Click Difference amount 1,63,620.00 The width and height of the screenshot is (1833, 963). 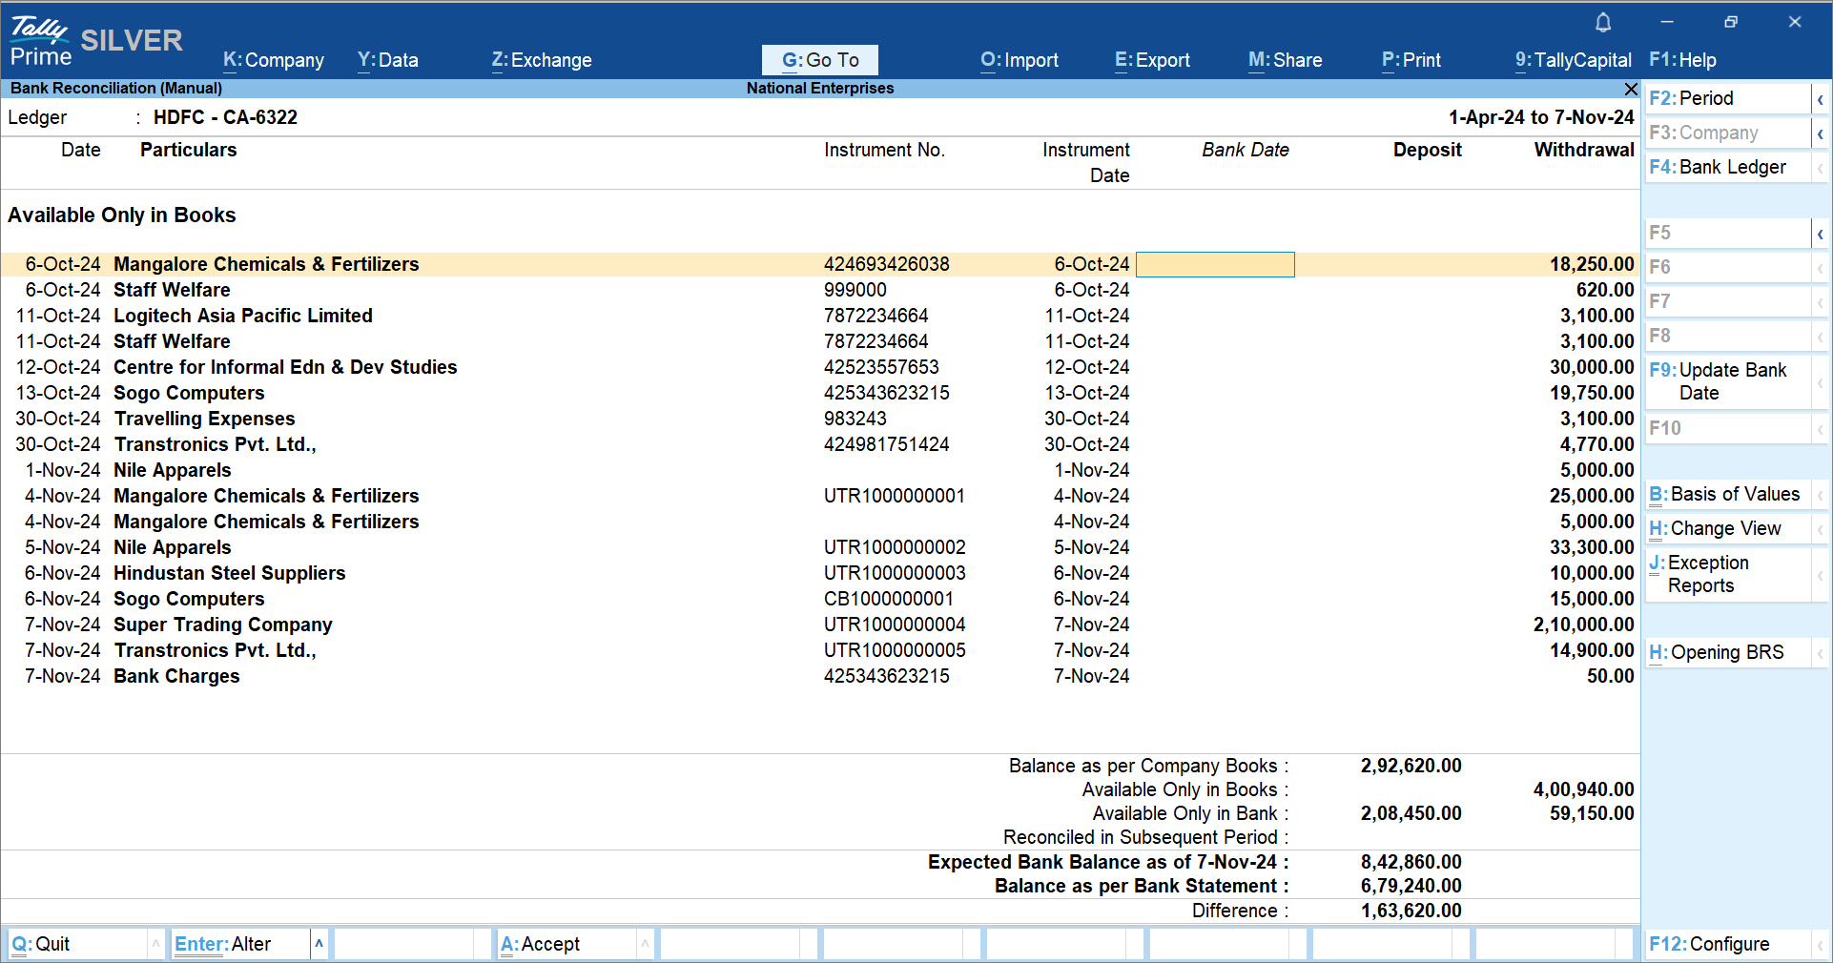1411,911
